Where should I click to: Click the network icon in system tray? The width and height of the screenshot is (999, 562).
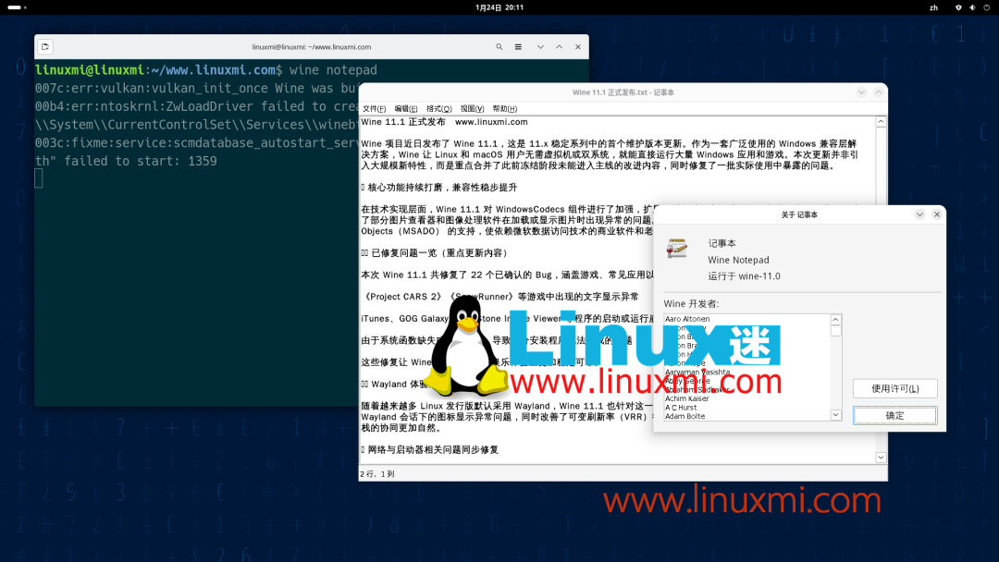click(x=957, y=7)
